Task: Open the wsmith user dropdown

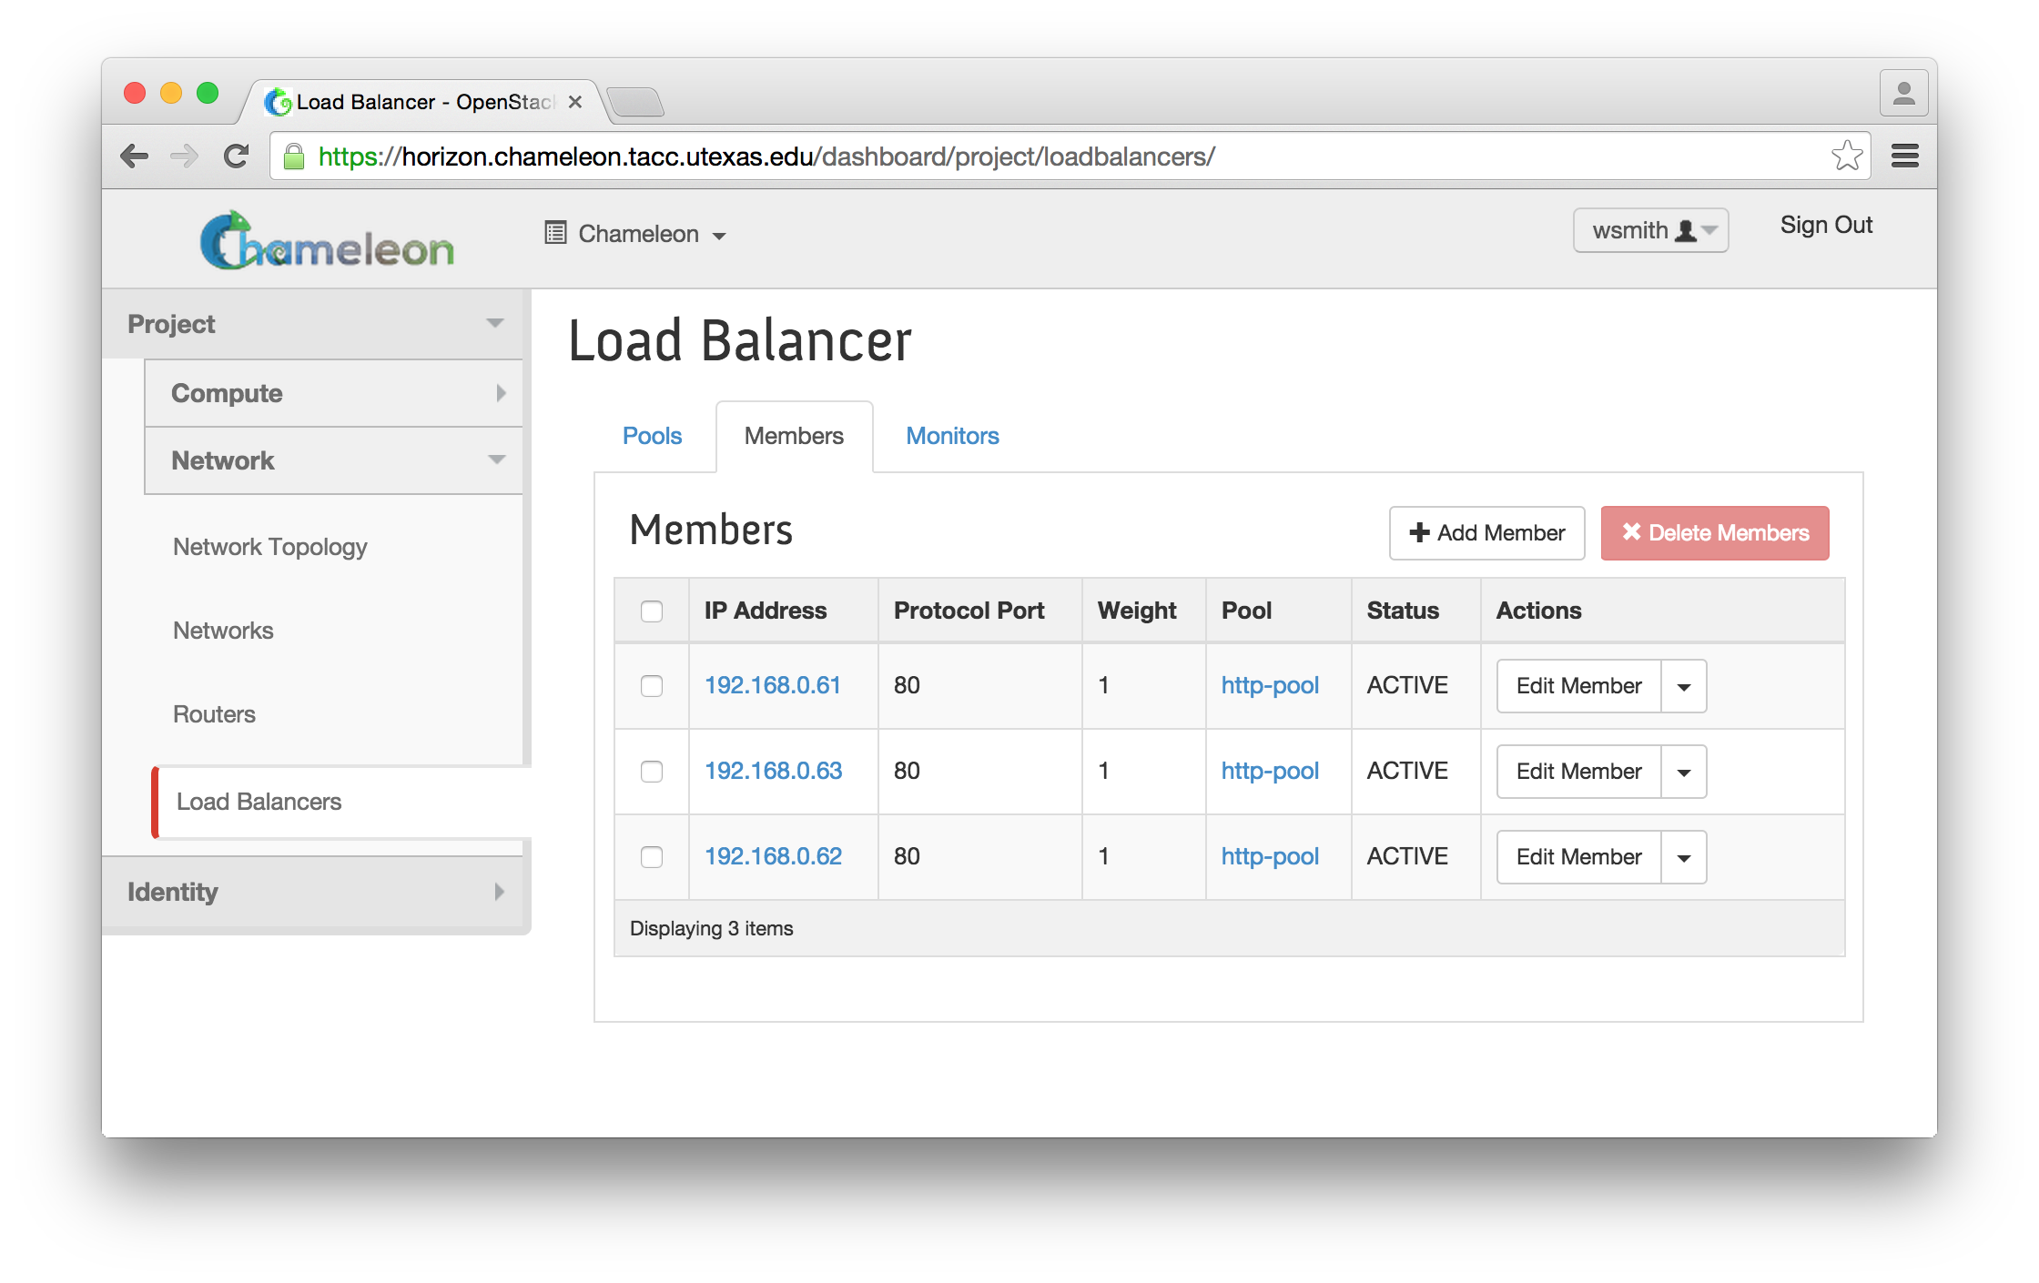Action: pyautogui.click(x=1650, y=230)
